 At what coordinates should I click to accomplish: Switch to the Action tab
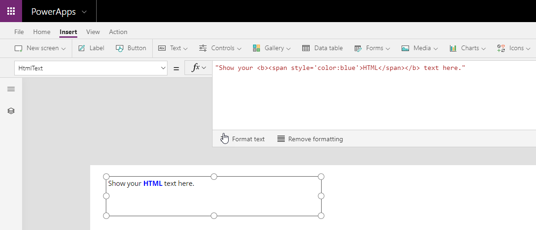[118, 32]
